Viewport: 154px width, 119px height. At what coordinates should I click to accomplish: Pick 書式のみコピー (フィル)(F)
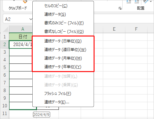pyautogui.click(x=63, y=23)
